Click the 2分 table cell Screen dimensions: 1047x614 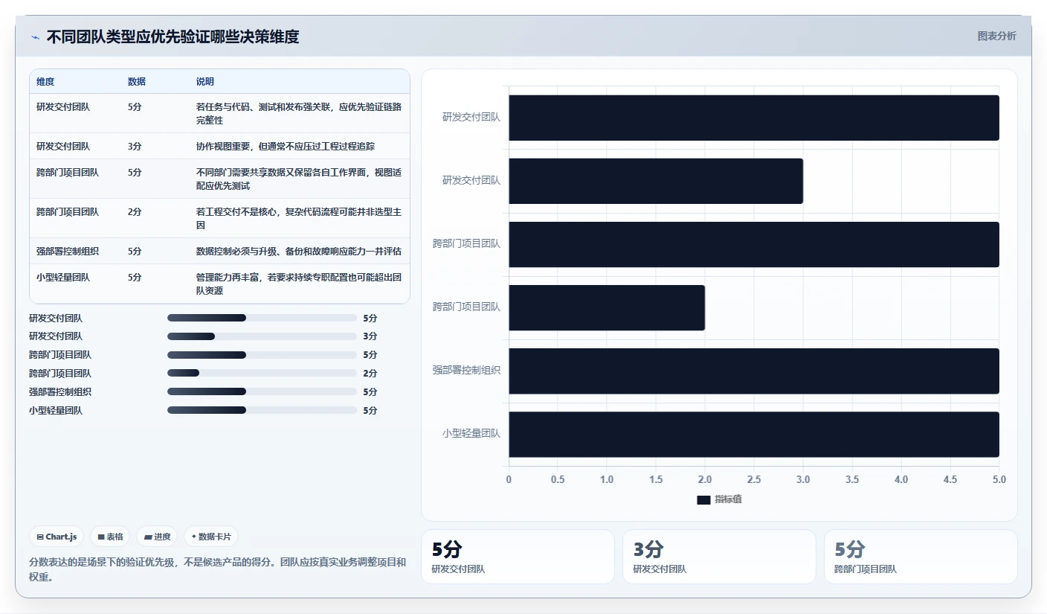[135, 211]
